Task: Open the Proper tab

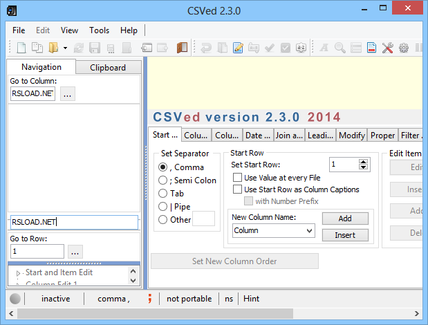Action: click(382, 136)
